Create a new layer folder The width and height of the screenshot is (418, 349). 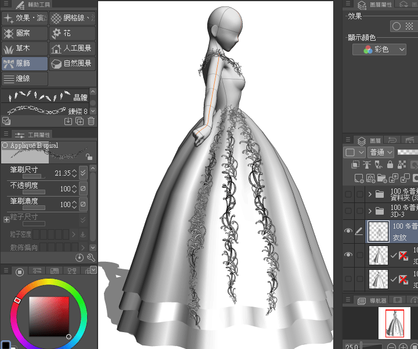click(x=382, y=178)
